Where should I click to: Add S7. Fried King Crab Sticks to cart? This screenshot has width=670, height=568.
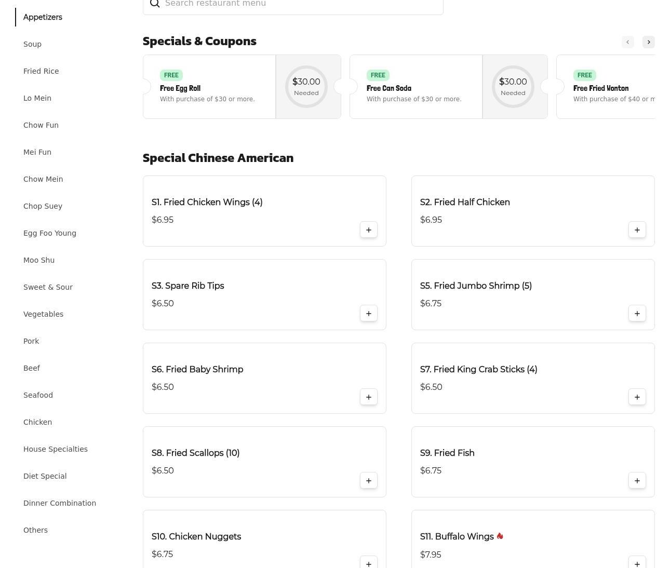pyautogui.click(x=637, y=397)
